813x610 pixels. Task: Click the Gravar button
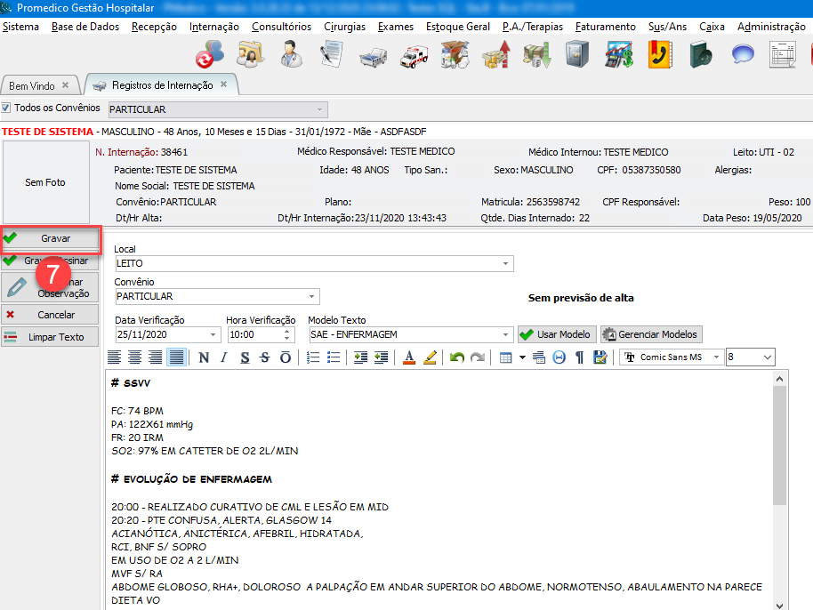[x=51, y=238]
